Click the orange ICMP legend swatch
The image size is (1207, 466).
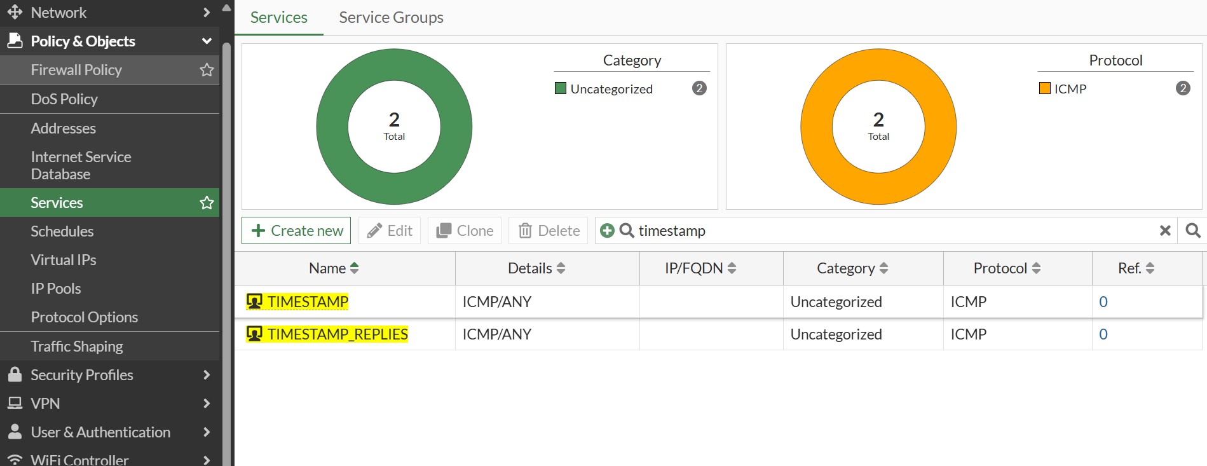[1045, 88]
